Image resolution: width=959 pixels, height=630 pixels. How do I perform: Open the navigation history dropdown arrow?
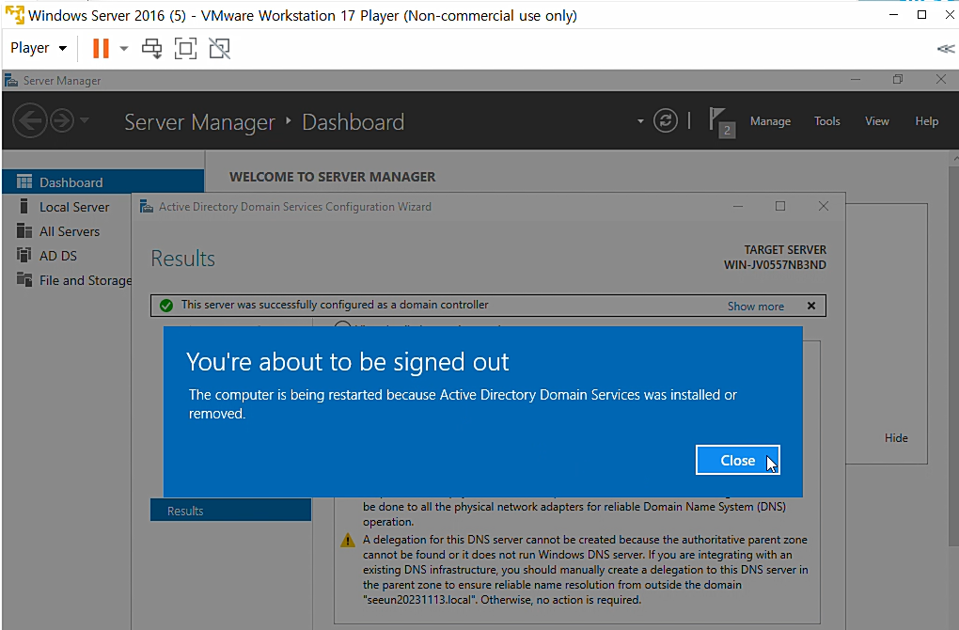tap(85, 119)
